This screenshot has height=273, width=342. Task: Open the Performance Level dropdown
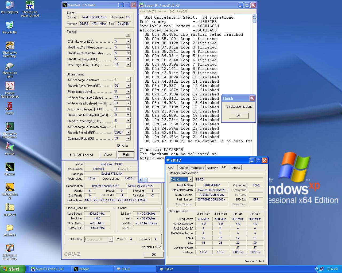[128, 91]
